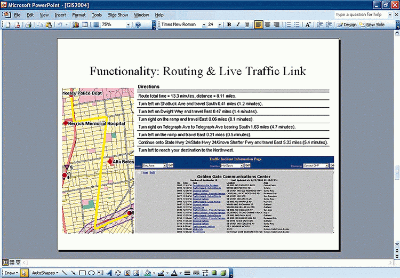Click the Undo arrow icon
Image resolution: width=400 pixels, height=278 pixels.
[x=60, y=25]
